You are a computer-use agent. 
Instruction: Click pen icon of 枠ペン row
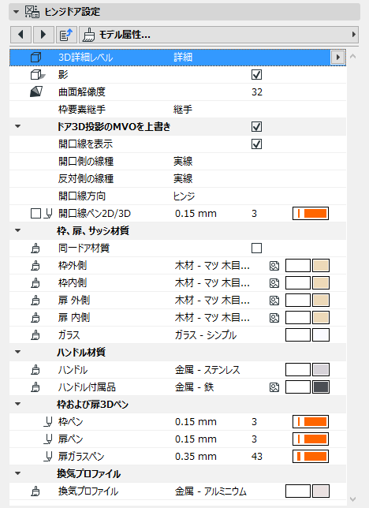point(48,422)
